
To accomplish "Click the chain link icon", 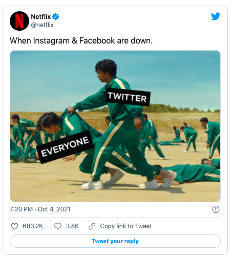I will [x=92, y=226].
